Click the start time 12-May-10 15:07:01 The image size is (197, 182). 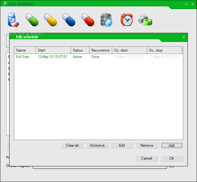[x=52, y=57]
